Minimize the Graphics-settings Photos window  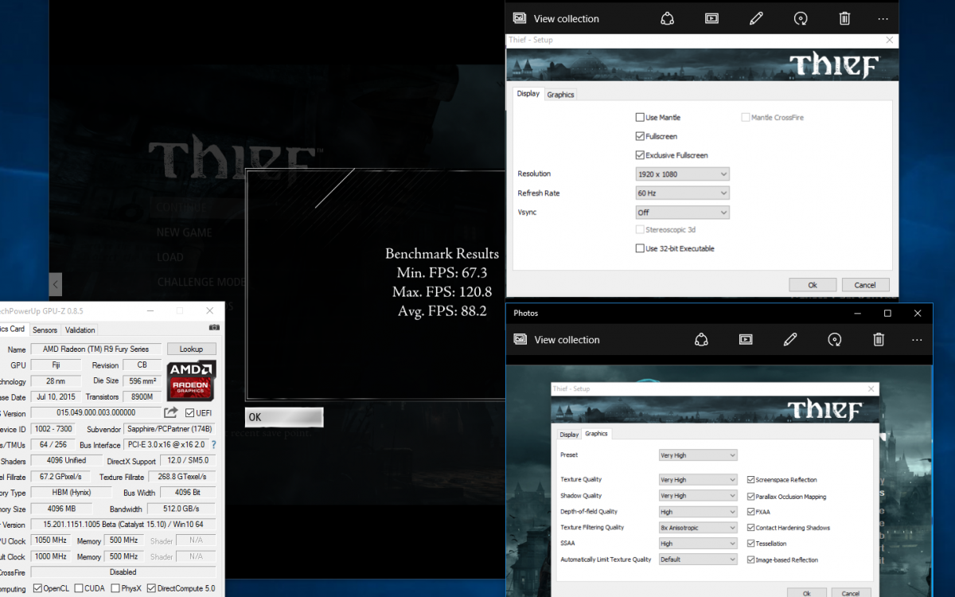(x=857, y=314)
